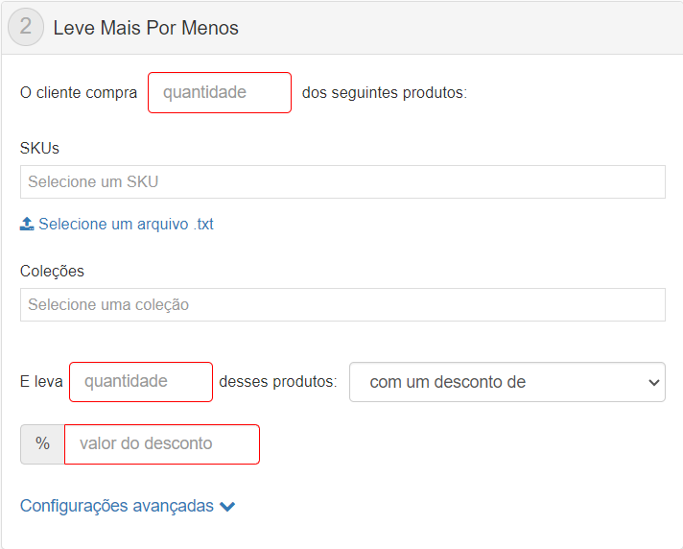Click the "dos seguintes produtos:" text
The width and height of the screenshot is (683, 549).
(x=384, y=93)
